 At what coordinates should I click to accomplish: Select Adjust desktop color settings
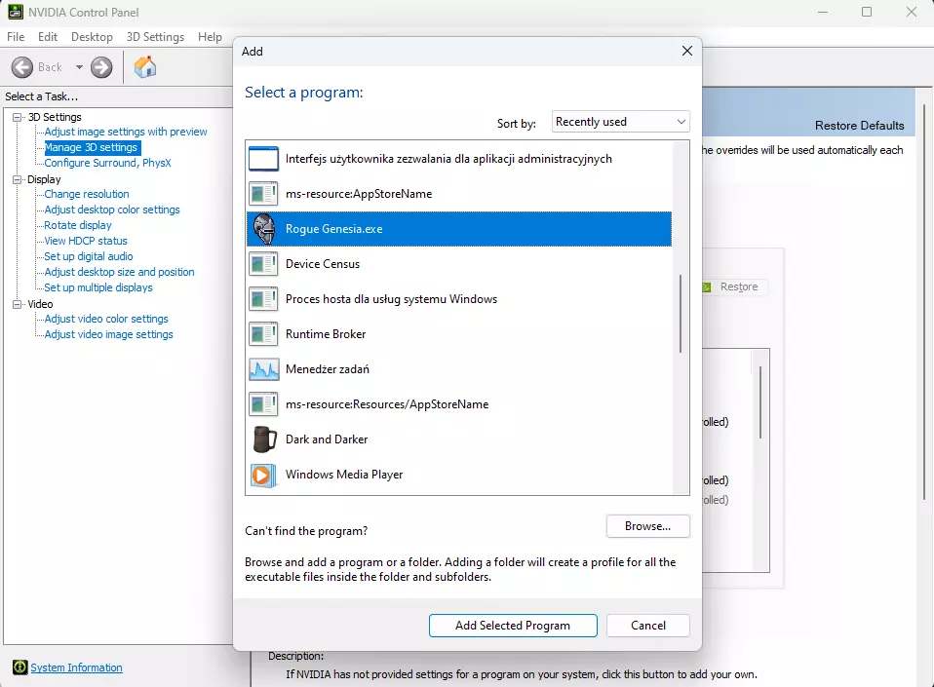click(112, 210)
